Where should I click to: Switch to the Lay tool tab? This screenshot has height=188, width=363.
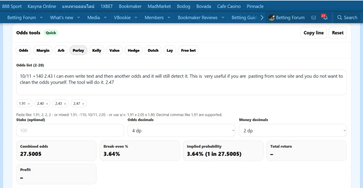point(170,50)
